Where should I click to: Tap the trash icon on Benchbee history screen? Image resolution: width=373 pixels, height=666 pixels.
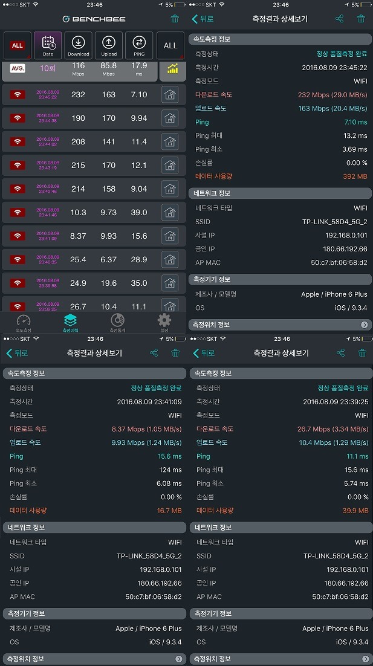pos(175,19)
